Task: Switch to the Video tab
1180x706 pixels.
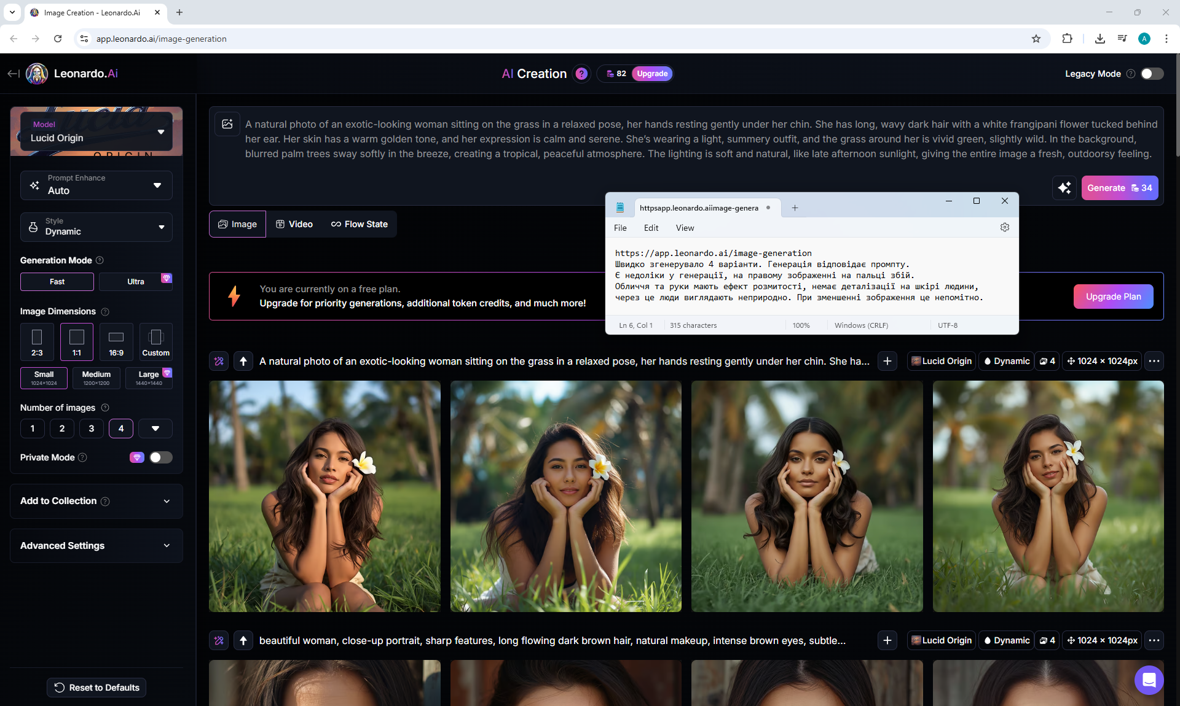Action: tap(294, 224)
